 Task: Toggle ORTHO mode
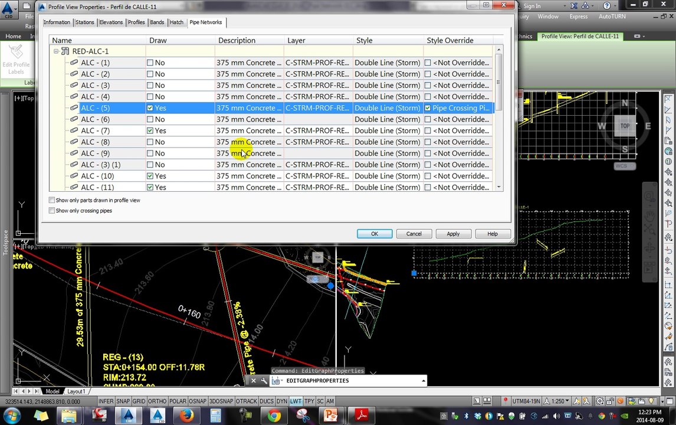[157, 401]
